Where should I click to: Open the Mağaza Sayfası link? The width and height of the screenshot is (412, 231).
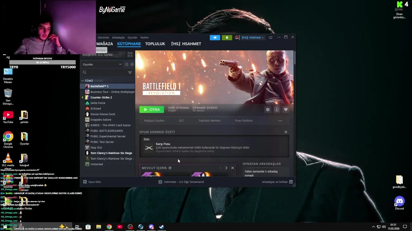tap(154, 121)
